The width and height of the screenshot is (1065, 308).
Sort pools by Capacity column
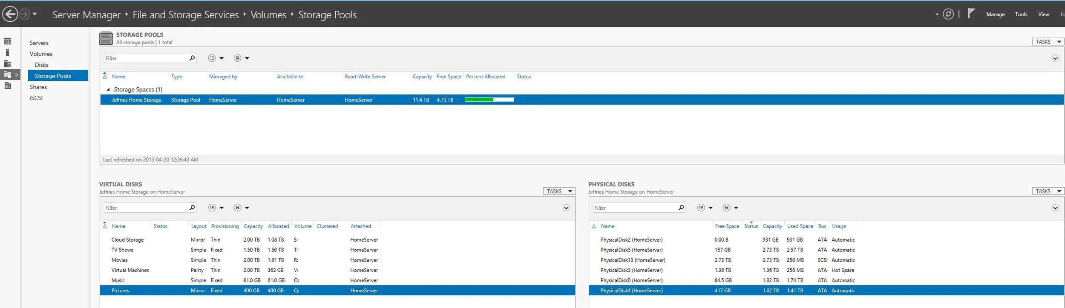click(x=422, y=77)
